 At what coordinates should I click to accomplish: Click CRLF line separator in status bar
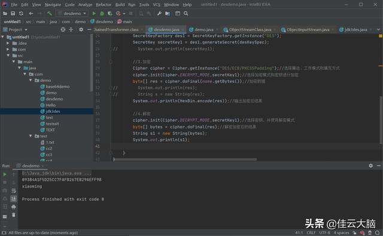point(311,232)
